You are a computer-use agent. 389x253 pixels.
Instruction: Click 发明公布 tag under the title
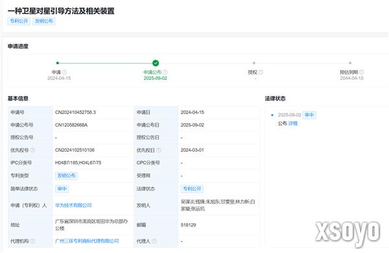tap(44, 21)
